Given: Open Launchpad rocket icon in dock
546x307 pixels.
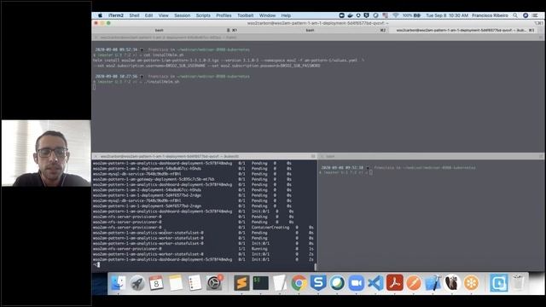Looking at the screenshot, I should (137, 283).
